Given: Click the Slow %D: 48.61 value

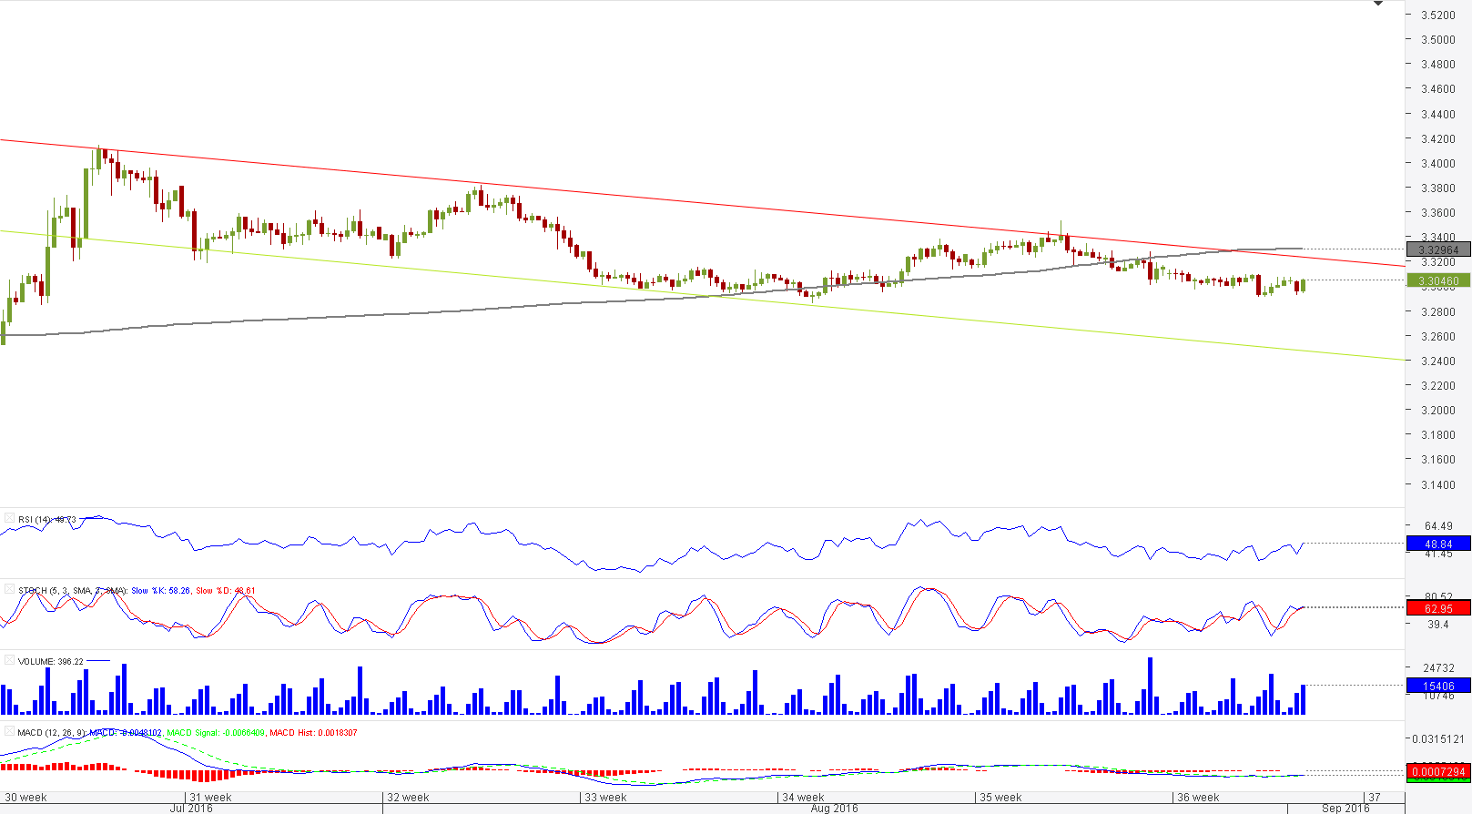Looking at the screenshot, I should pos(226,591).
